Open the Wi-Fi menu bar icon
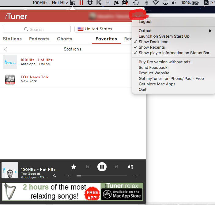The image size is (215, 205). (x=156, y=3)
